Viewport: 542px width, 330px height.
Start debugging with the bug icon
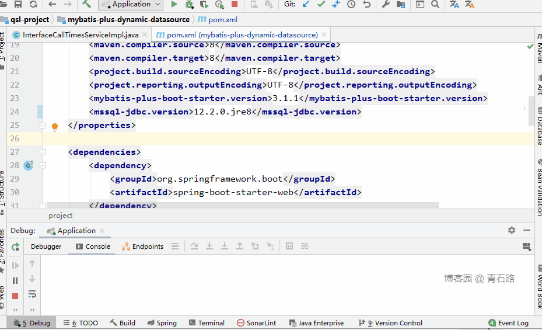pyautogui.click(x=189, y=4)
